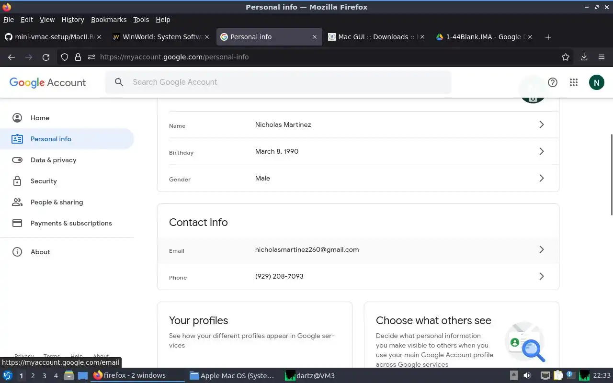
Task: Open the Firefox File menu
Action: pyautogui.click(x=9, y=20)
